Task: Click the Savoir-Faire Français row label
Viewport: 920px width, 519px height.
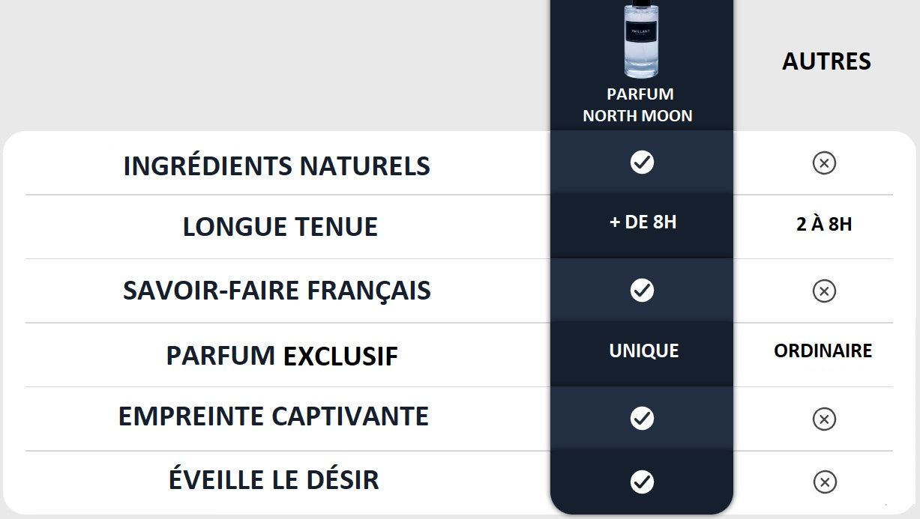Action: click(277, 290)
